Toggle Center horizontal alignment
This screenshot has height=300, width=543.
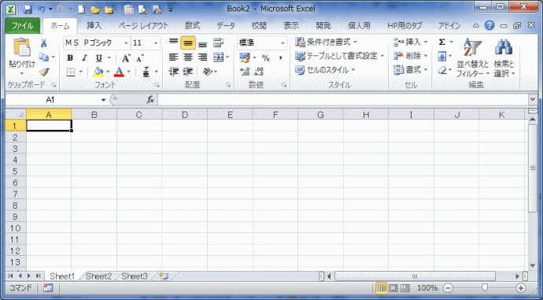(x=188, y=57)
